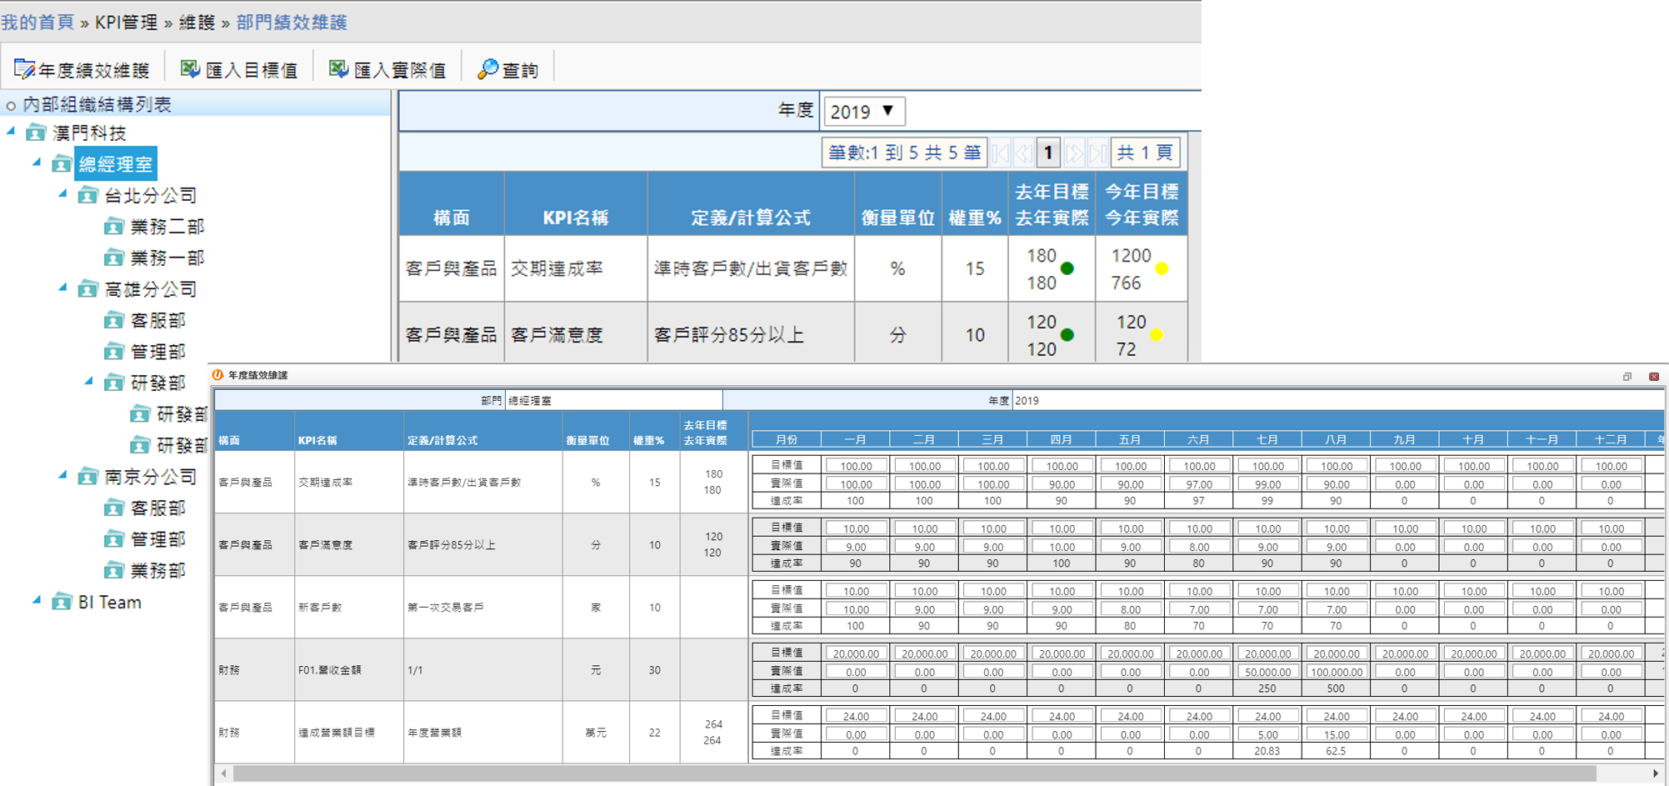Click the 研發部 department icon

tap(113, 383)
